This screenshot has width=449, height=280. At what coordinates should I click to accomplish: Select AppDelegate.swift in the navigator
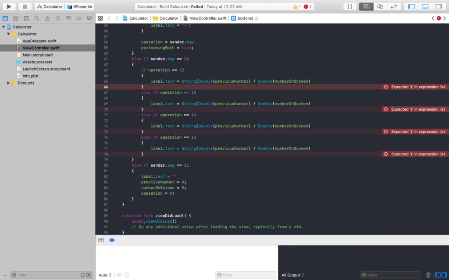(x=39, y=41)
